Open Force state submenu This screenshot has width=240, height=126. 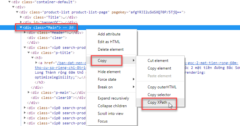click(x=107, y=79)
